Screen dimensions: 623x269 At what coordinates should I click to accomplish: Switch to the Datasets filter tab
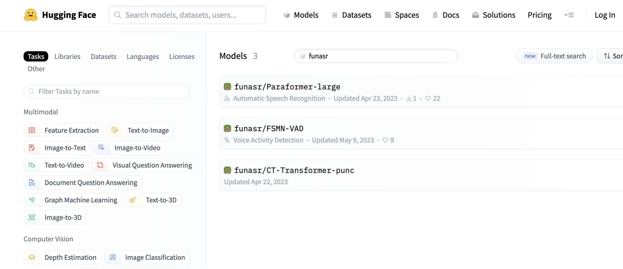[104, 56]
